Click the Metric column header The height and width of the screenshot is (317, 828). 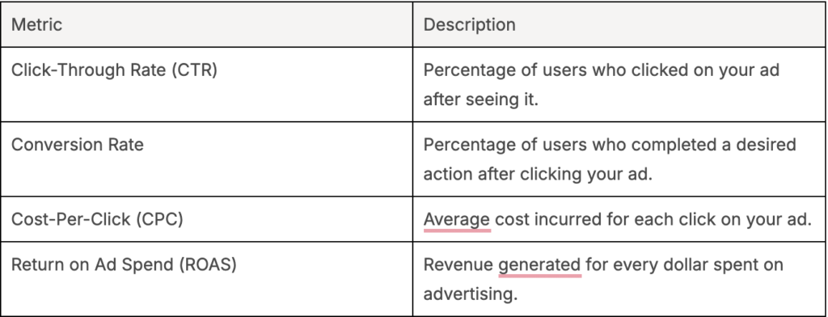(x=206, y=24)
